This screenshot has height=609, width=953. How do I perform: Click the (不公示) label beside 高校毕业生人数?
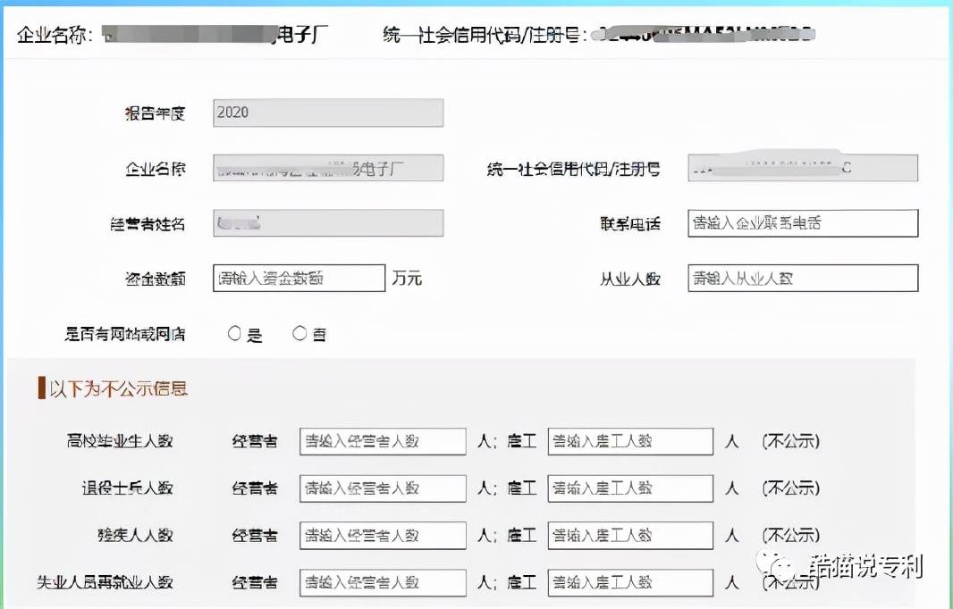tap(790, 441)
